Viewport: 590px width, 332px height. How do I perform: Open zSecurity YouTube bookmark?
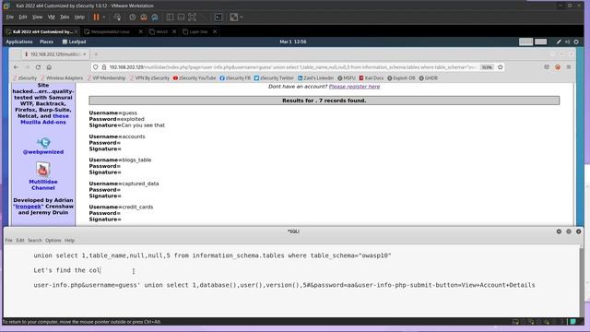pos(195,77)
